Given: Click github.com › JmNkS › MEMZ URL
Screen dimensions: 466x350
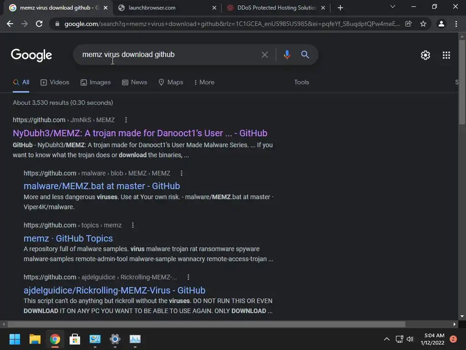Looking at the screenshot, I should [64, 120].
